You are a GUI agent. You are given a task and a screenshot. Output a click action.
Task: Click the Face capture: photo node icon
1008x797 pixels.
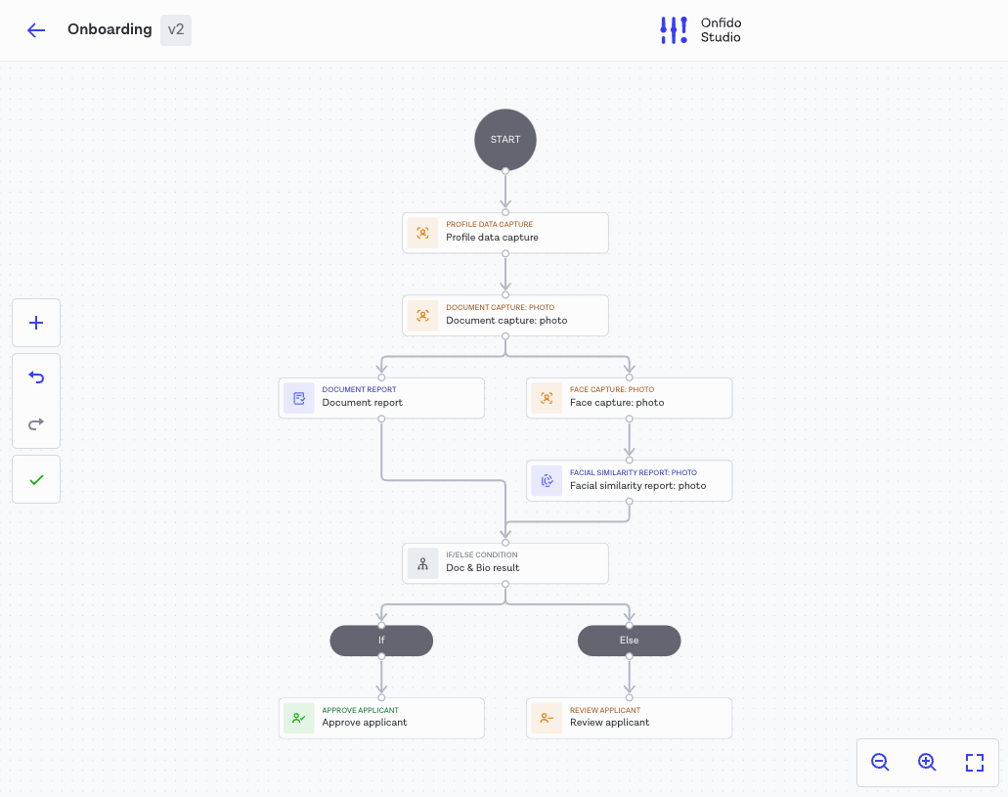[546, 398]
